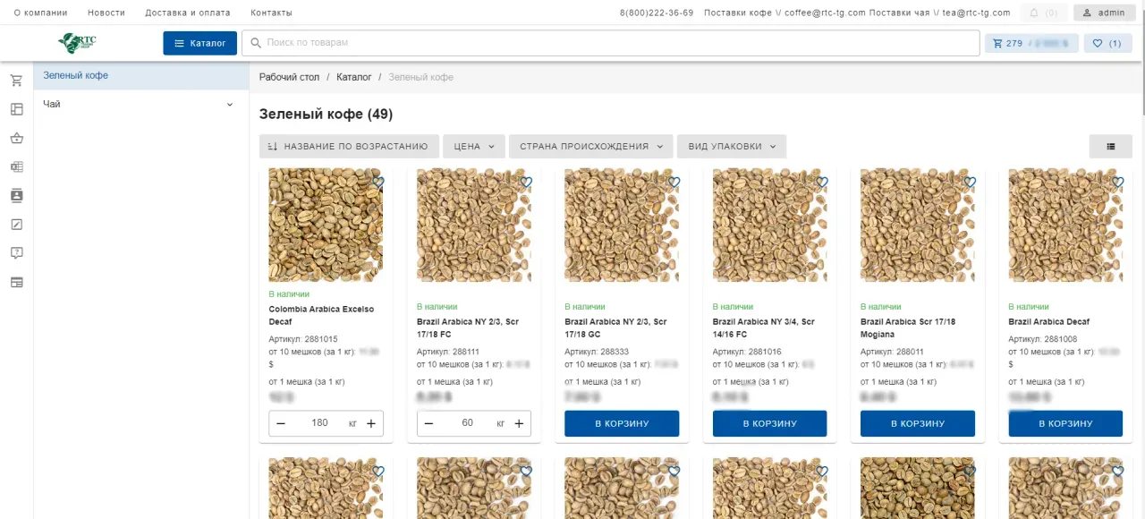This screenshot has height=519, width=1145.
Task: Toggle favorite heart on Brazil Arabica Decaf
Action: pos(1117,183)
